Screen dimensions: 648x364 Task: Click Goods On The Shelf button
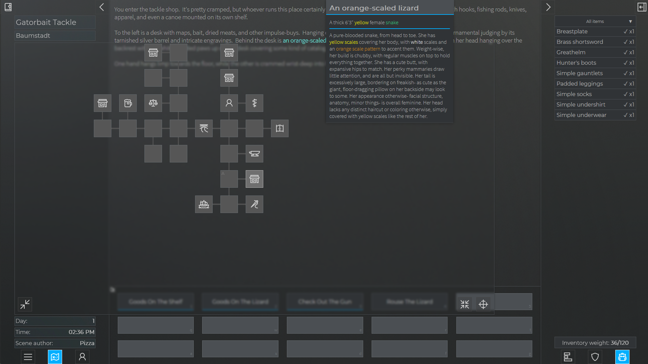tap(156, 302)
